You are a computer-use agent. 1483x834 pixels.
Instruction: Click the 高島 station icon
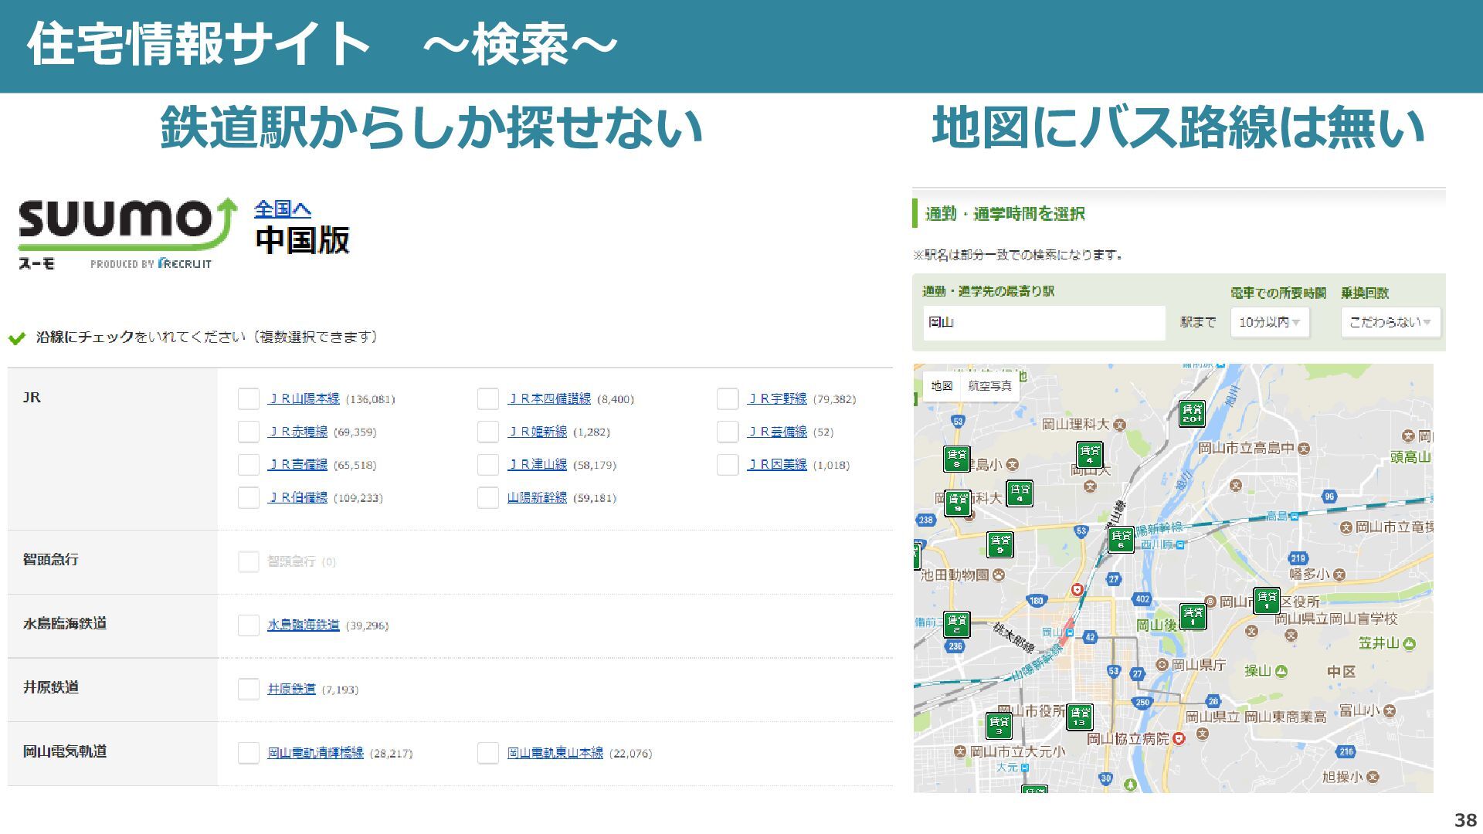[x=1295, y=516]
